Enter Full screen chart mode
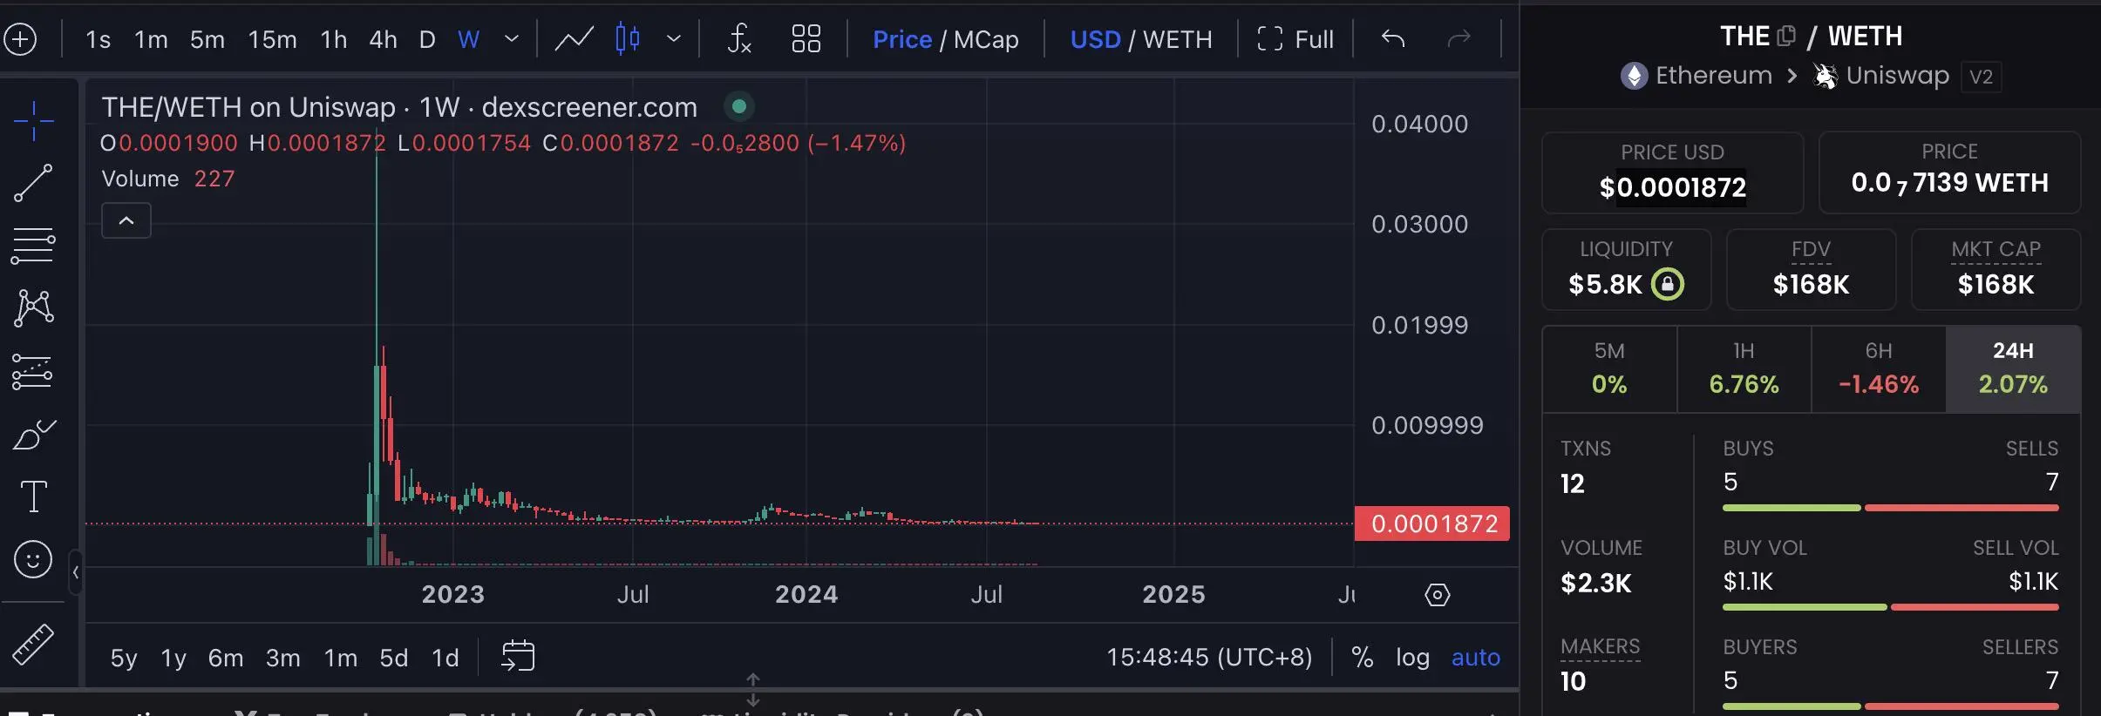Viewport: 2101px width, 716px height. [x=1295, y=39]
